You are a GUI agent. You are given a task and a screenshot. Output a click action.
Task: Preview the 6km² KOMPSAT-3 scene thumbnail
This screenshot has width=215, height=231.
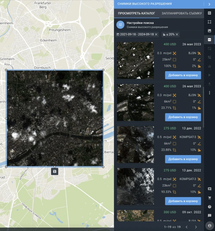[136, 144]
